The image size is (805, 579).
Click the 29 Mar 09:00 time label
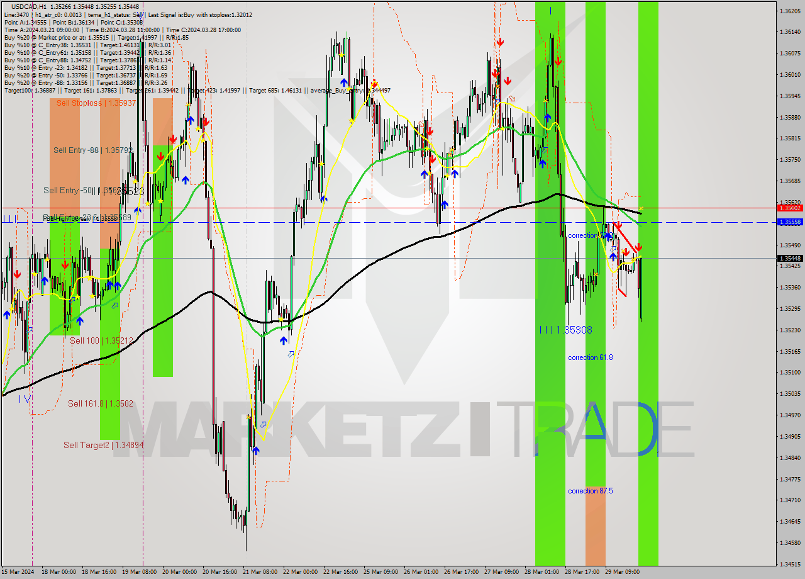[623, 572]
